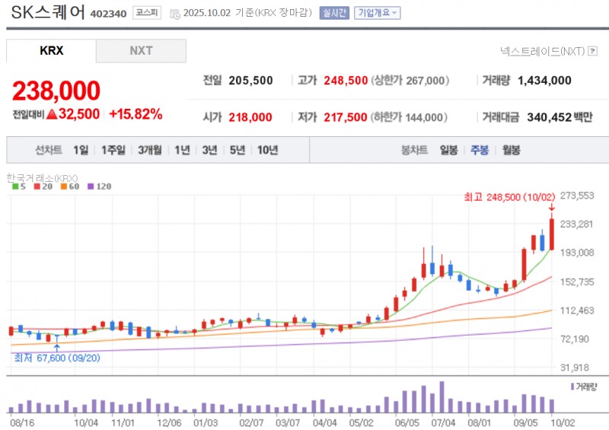
Task: Click the 실시간 button
Action: click(334, 13)
